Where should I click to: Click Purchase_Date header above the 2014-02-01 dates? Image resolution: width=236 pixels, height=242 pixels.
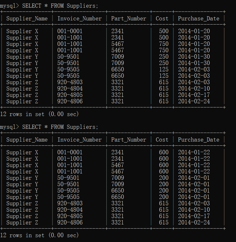tap(198, 140)
